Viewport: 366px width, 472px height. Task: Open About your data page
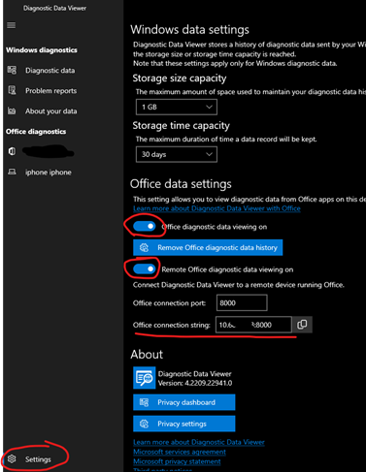click(x=51, y=111)
